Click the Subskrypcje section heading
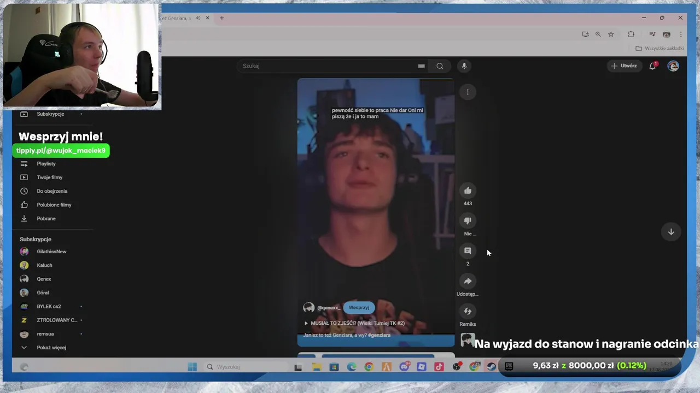Viewport: 700px width, 393px height. [x=36, y=240]
